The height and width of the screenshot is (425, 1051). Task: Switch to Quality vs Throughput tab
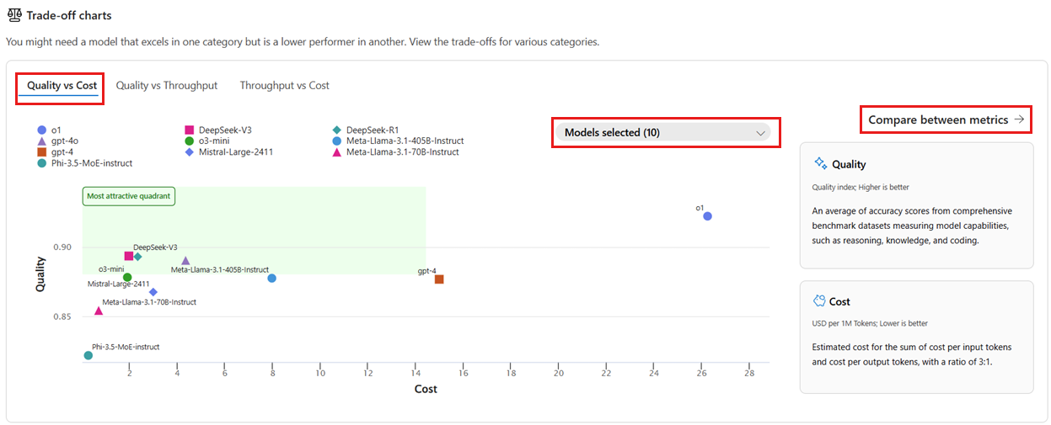point(167,86)
